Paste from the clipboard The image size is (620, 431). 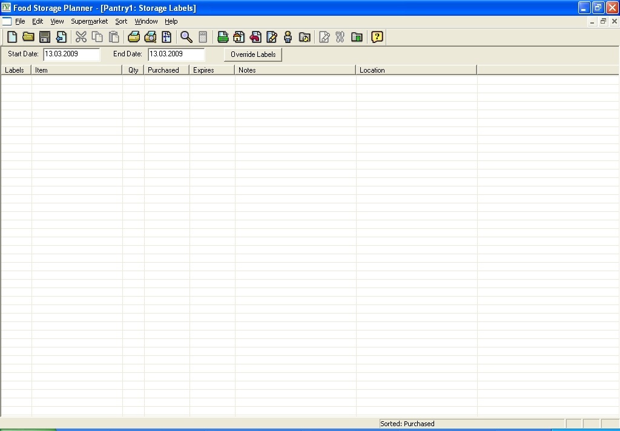point(113,37)
